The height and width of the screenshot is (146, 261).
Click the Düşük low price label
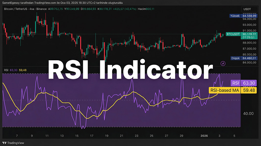pos(235,58)
